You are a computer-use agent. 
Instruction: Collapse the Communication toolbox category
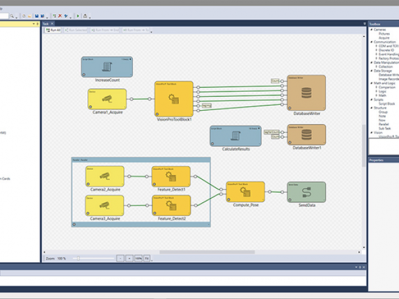(x=372, y=42)
